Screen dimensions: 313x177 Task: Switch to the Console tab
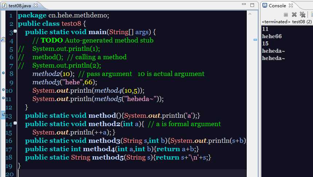(x=277, y=5)
